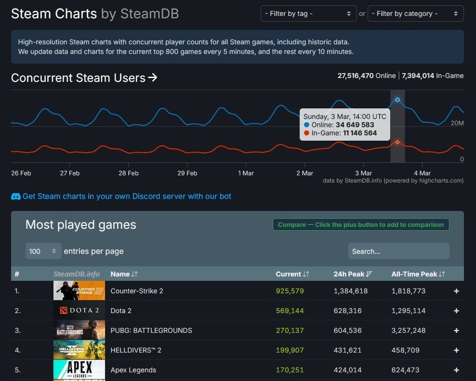Add HELLDIVERS 2 to comparison with plus
The width and height of the screenshot is (476, 381).
(456, 350)
